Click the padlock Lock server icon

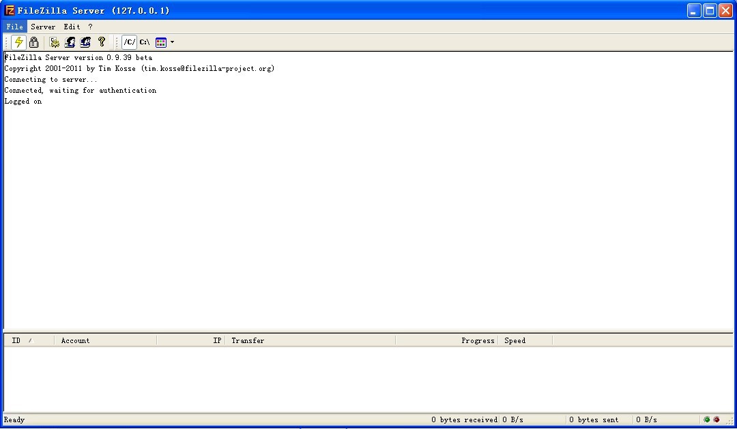pyautogui.click(x=33, y=42)
